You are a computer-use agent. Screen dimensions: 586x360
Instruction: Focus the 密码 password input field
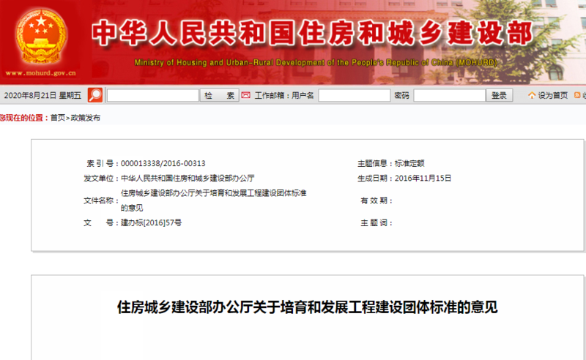tap(450, 95)
